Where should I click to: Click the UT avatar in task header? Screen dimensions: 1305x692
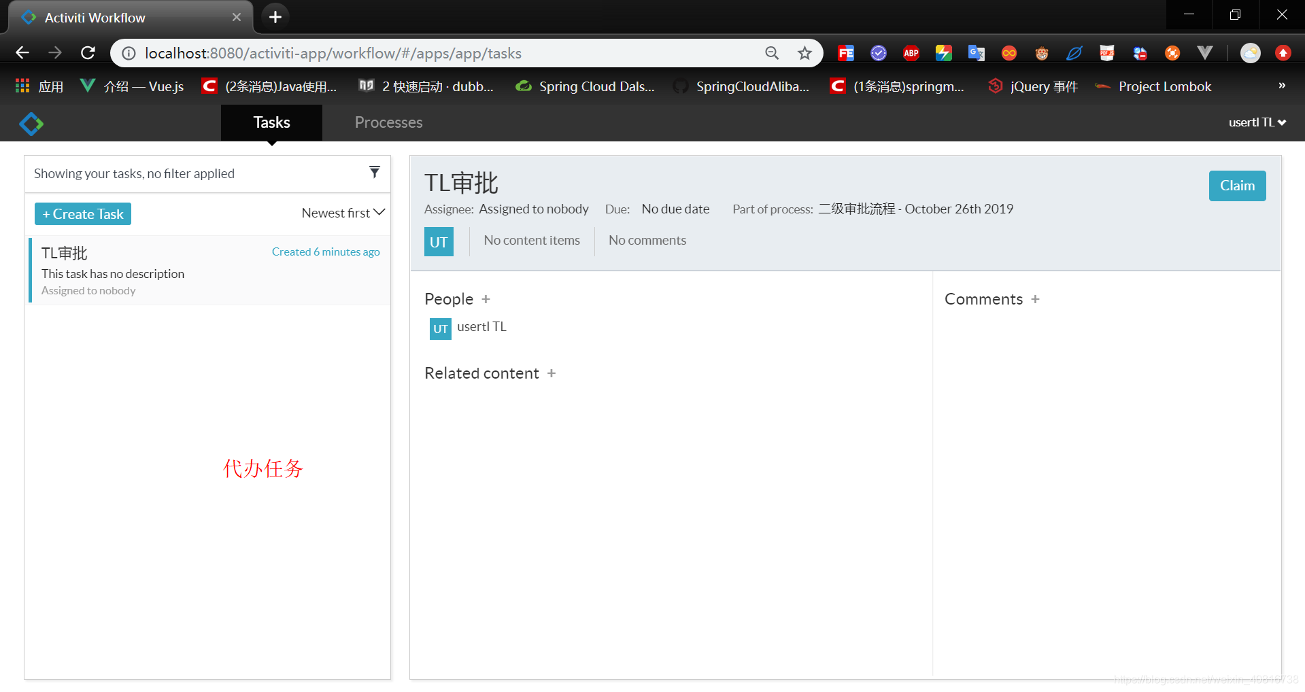pos(439,242)
